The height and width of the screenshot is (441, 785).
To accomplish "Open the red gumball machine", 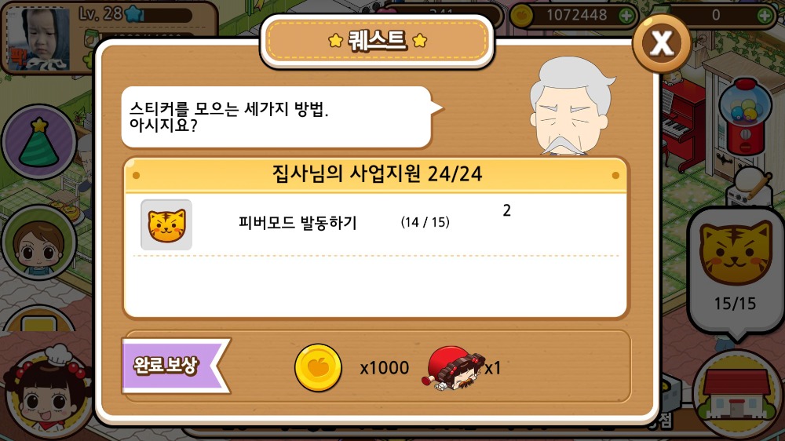I will pyautogui.click(x=745, y=116).
